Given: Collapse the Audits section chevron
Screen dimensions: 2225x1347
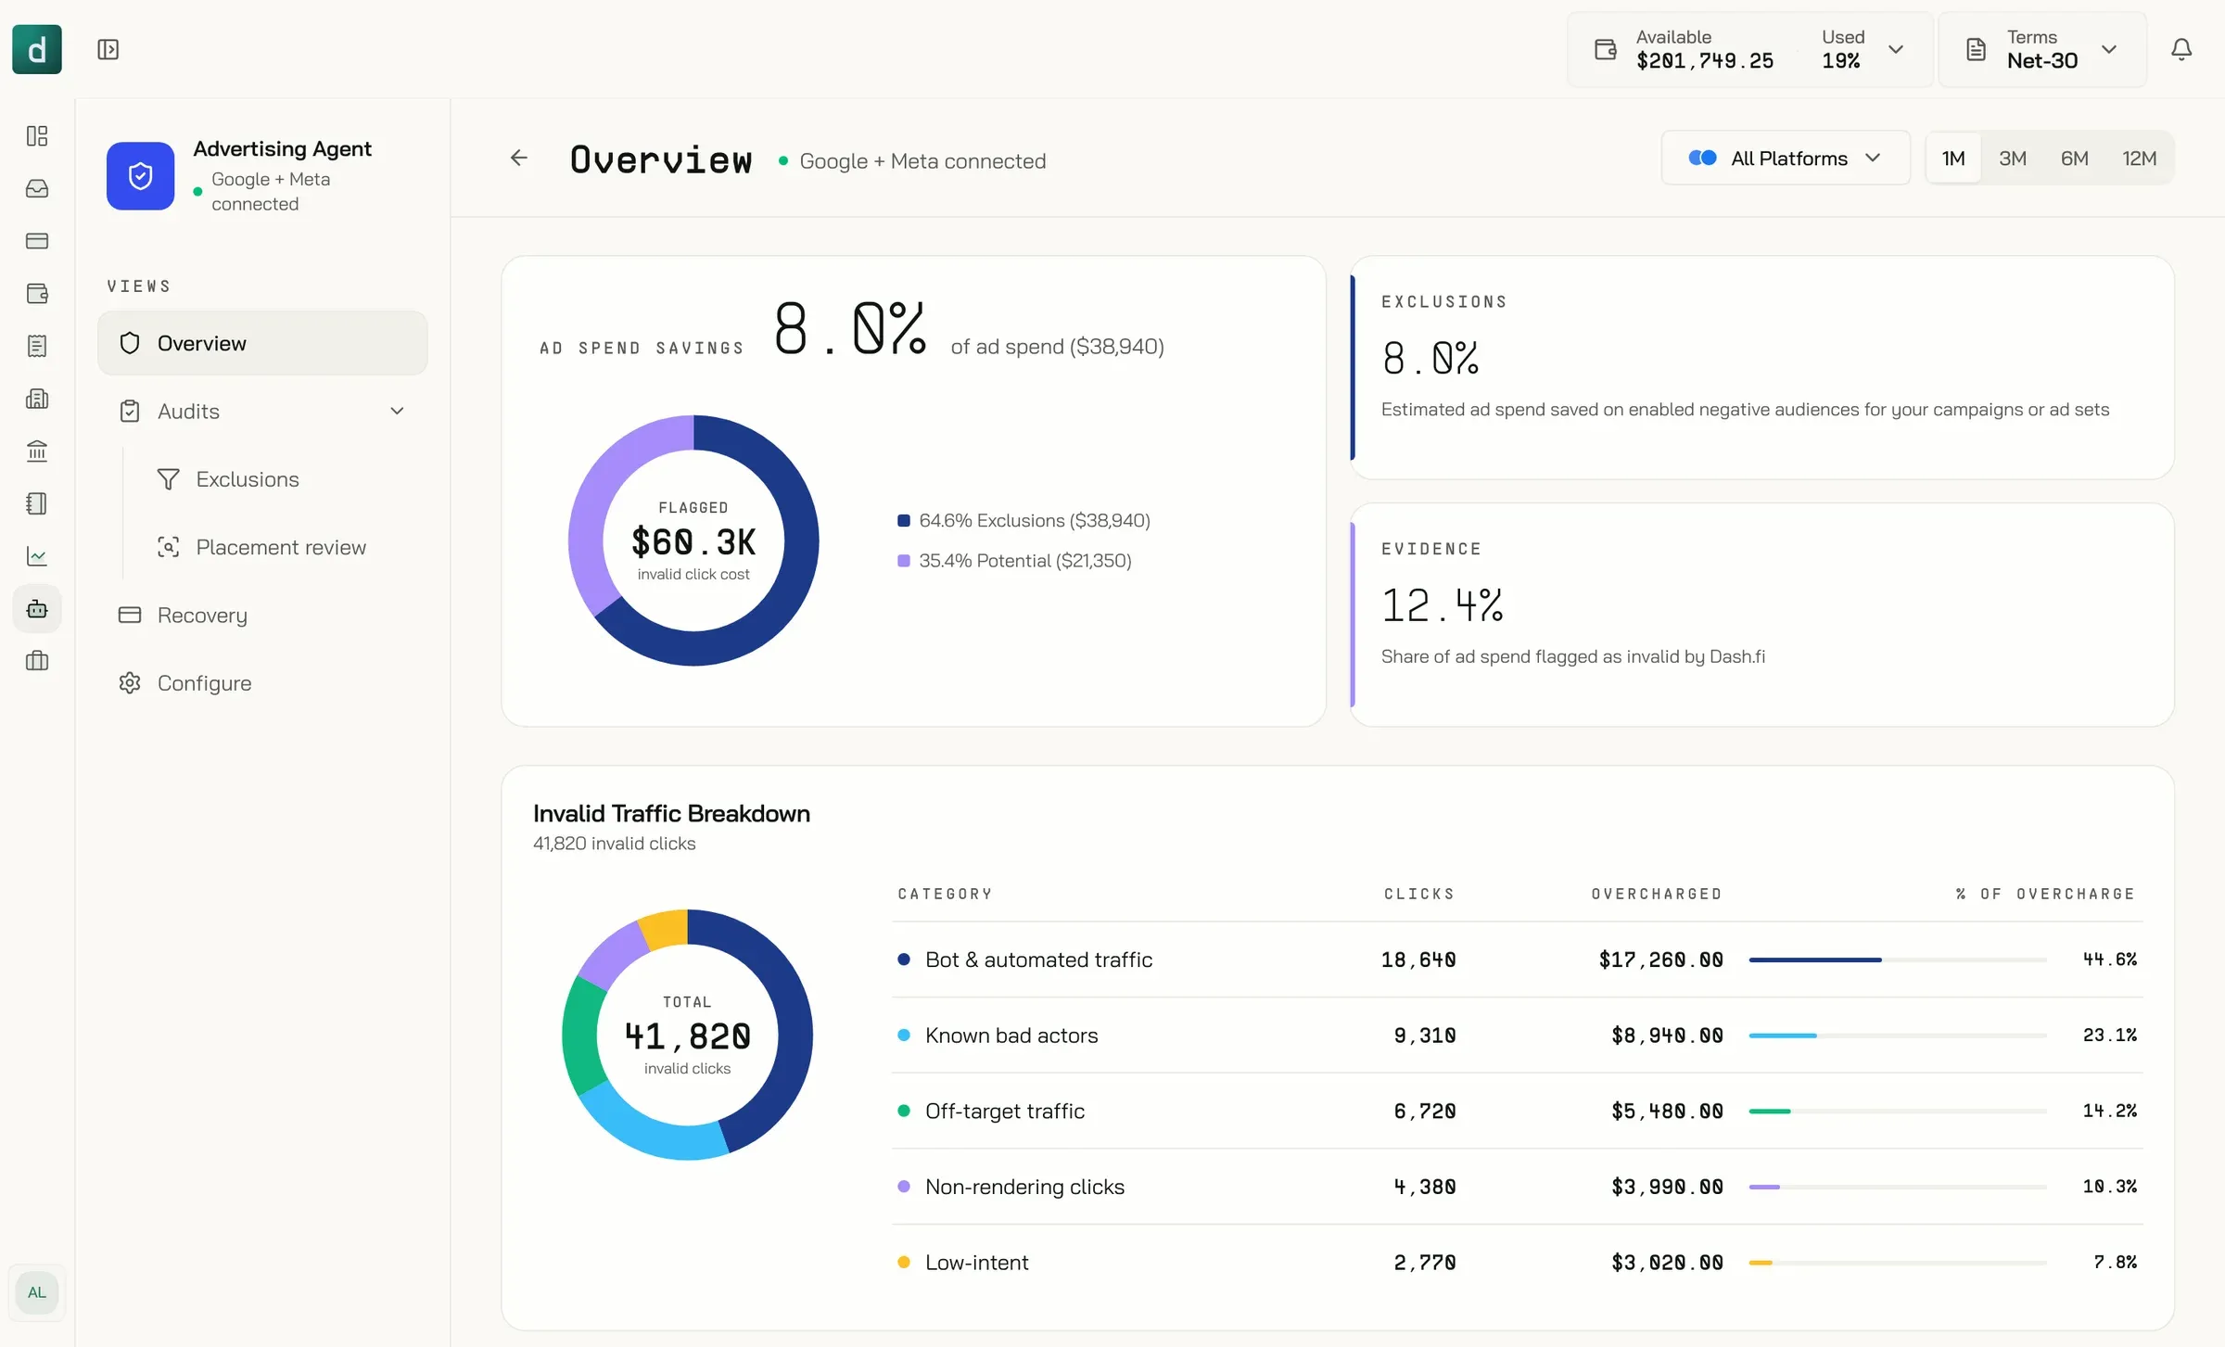Looking at the screenshot, I should 397,411.
